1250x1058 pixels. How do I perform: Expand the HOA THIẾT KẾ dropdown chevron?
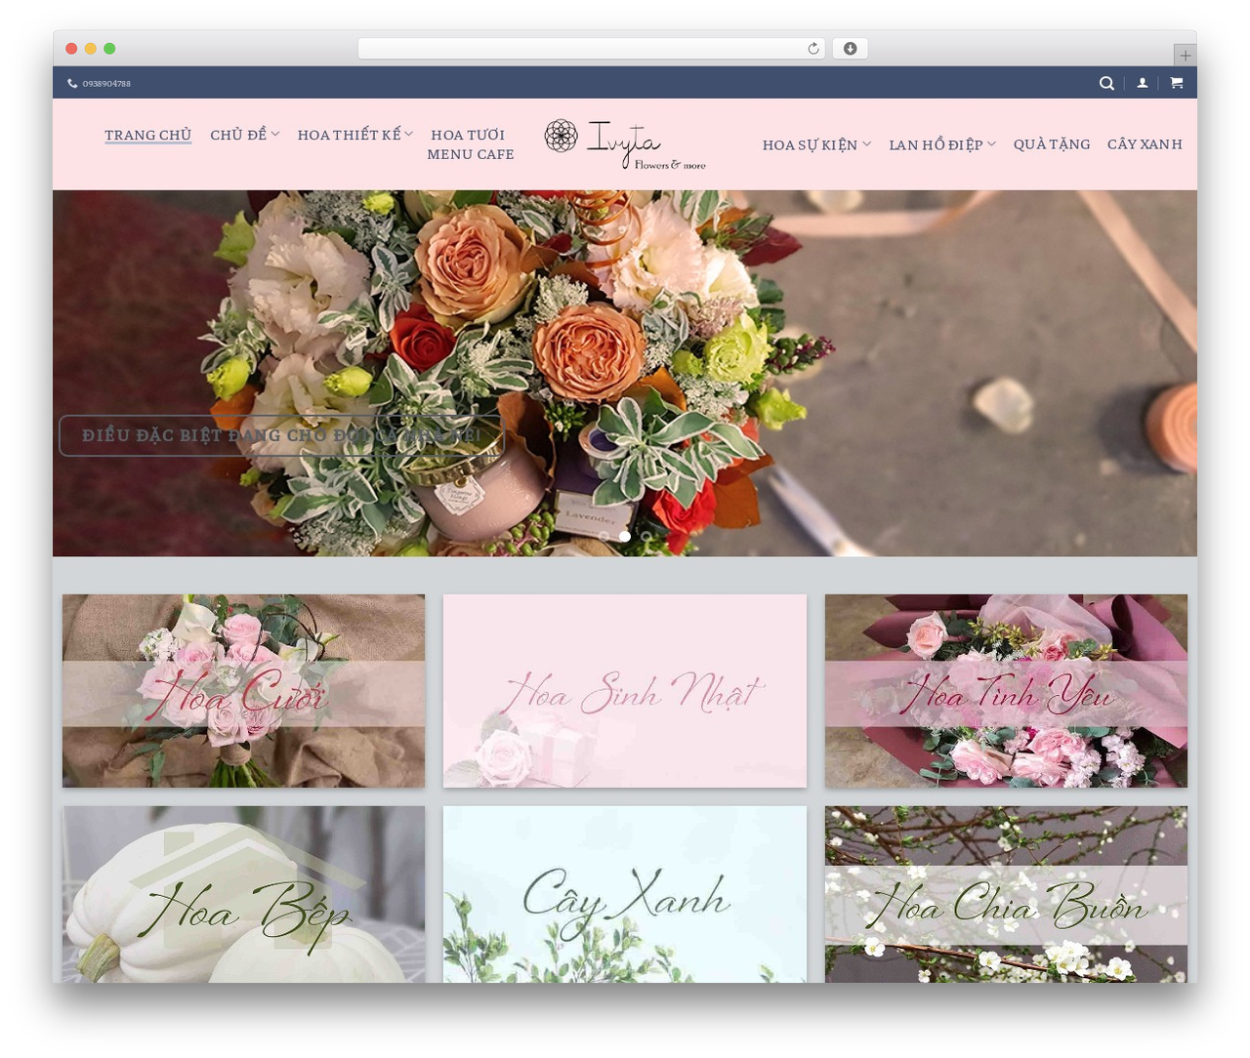click(x=409, y=134)
